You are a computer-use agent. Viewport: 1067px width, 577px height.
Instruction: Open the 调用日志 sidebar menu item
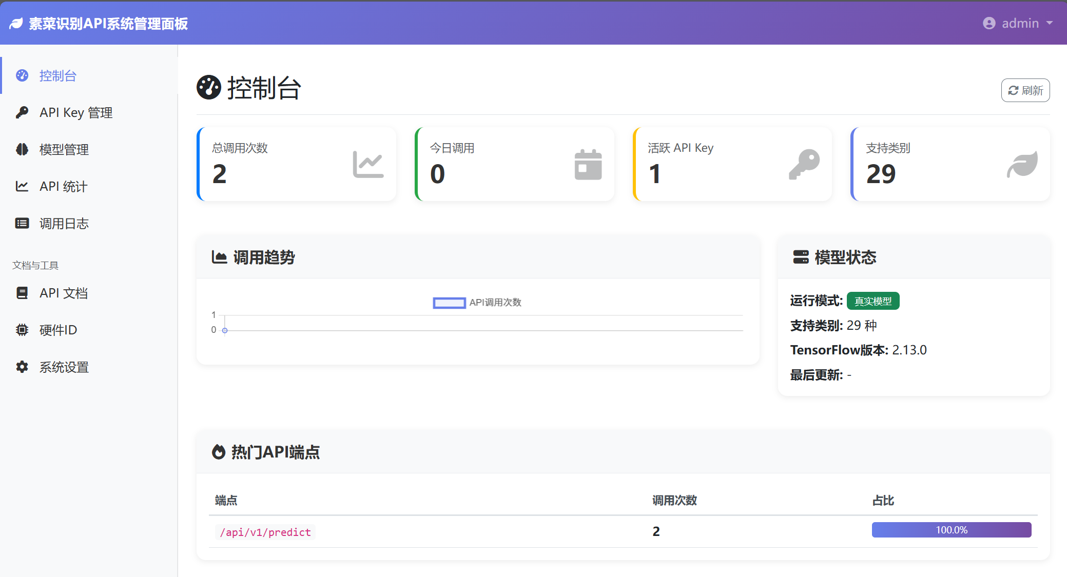pyautogui.click(x=64, y=223)
